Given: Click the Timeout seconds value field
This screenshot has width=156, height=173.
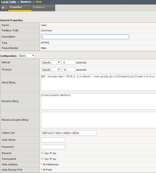Looking at the screenshot, I should click(x=68, y=70).
